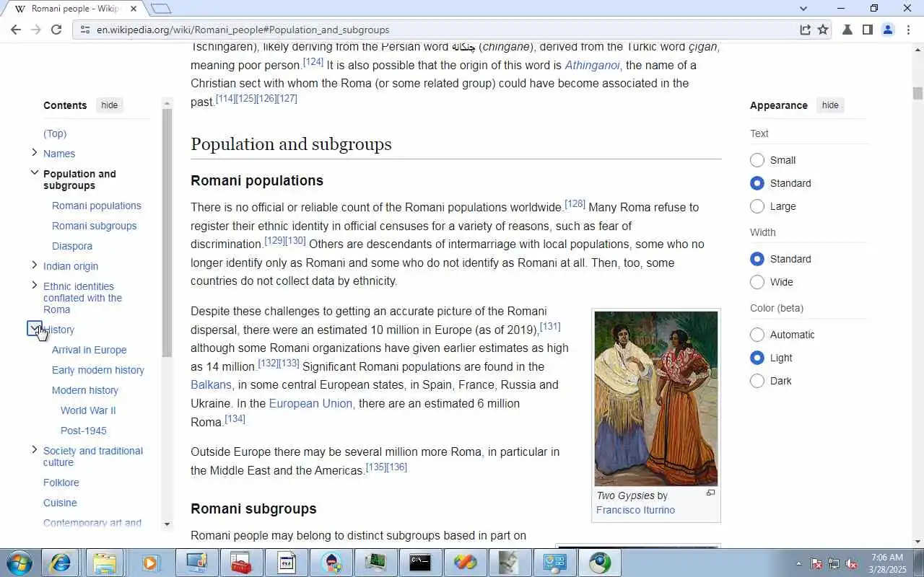Collapse the History section toggle
Viewport: 924px width, 577px height.
[x=34, y=329]
